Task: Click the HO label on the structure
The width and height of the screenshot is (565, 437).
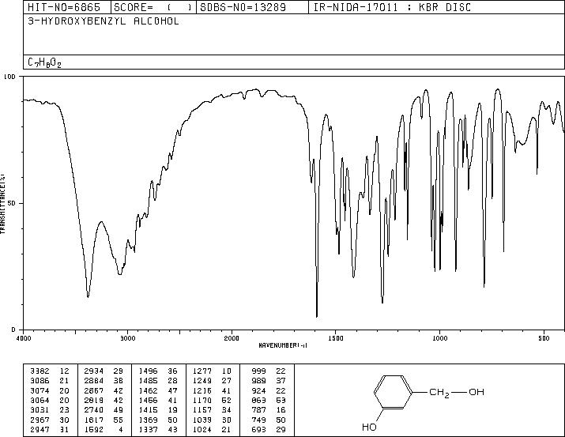Action: [369, 427]
